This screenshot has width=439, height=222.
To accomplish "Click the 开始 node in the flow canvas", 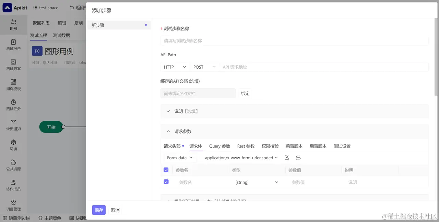I will point(51,127).
